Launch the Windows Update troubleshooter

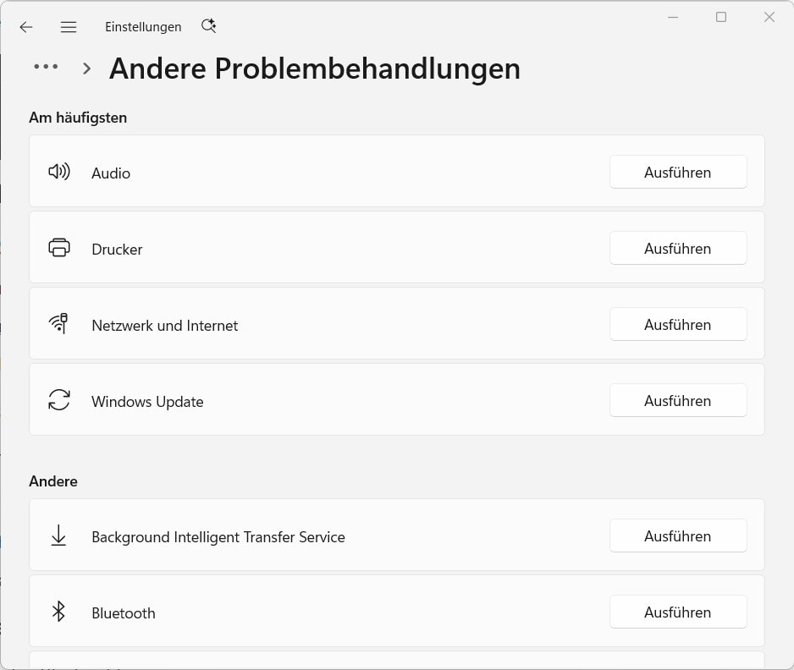tap(677, 400)
